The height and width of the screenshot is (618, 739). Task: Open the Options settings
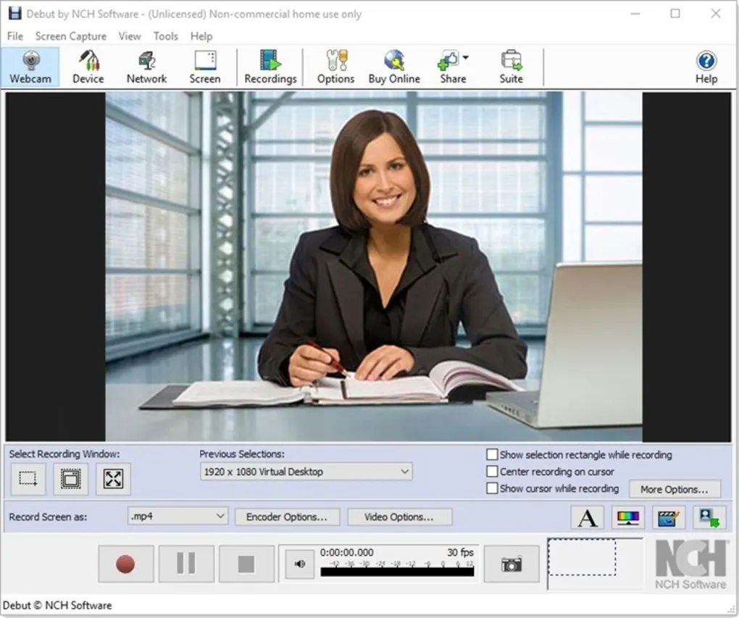[335, 67]
